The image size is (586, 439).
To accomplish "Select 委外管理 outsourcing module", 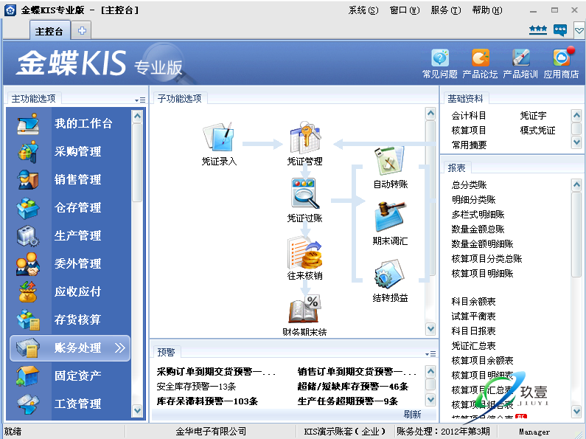I will click(x=70, y=263).
